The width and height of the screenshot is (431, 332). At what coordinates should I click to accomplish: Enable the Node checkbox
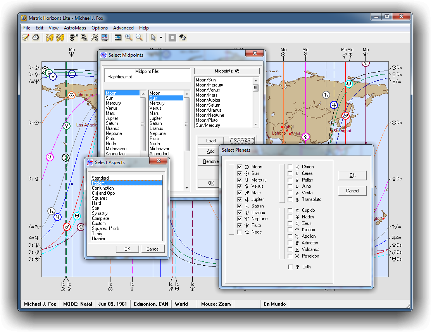pyautogui.click(x=240, y=232)
